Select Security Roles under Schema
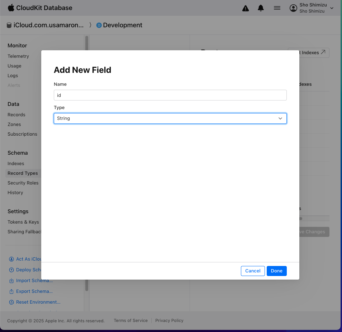Image resolution: width=342 pixels, height=332 pixels. tap(23, 183)
